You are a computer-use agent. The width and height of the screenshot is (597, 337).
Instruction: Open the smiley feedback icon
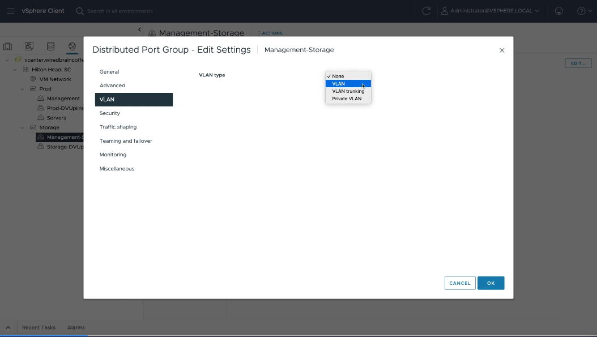click(x=558, y=11)
